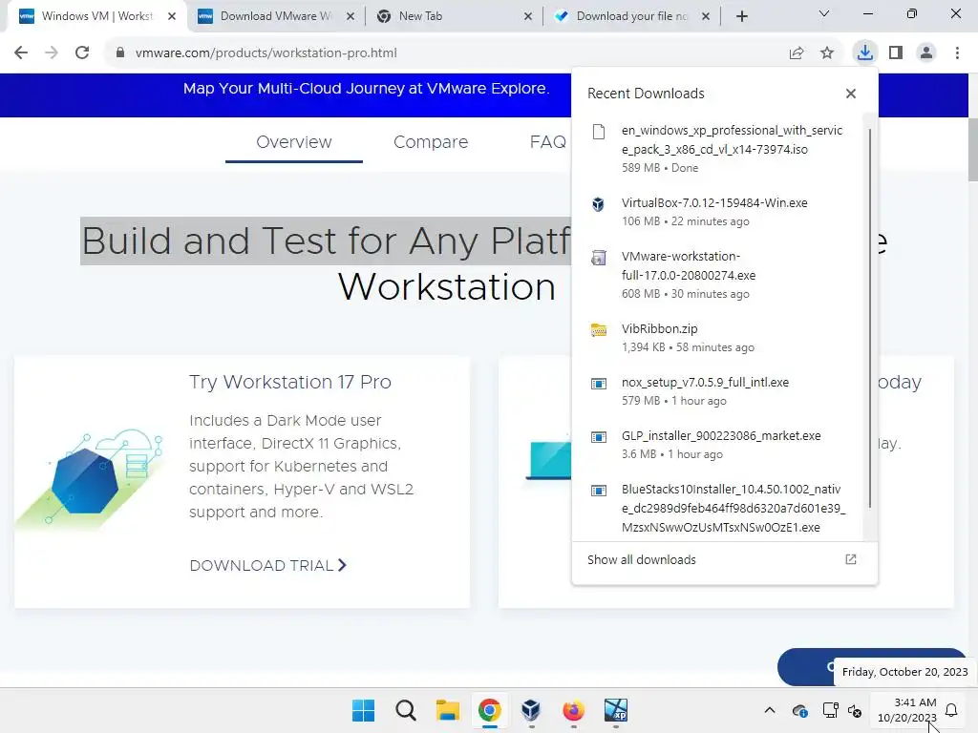Open the XP app on taskbar

(x=616, y=710)
